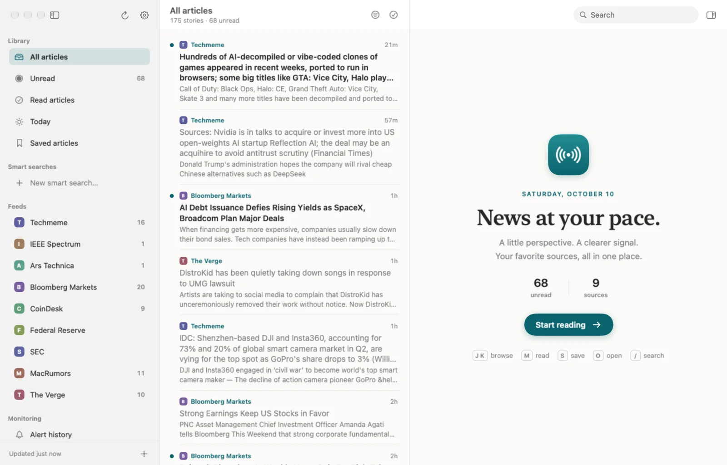Click CoinDesk feed icon

19,308
